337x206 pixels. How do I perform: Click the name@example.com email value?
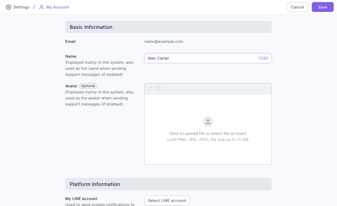pyautogui.click(x=164, y=41)
